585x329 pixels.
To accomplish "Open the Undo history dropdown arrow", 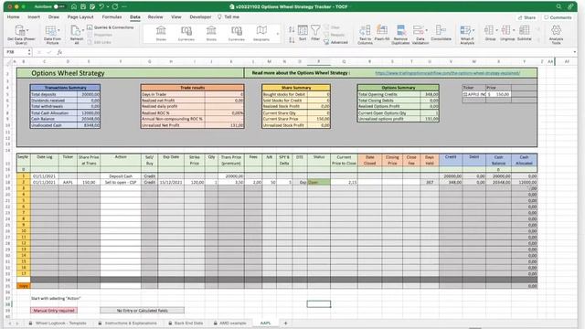I will click(108, 6).
